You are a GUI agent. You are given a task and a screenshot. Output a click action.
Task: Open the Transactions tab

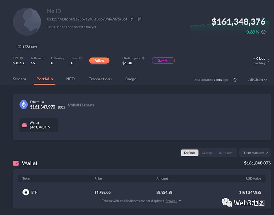click(100, 79)
